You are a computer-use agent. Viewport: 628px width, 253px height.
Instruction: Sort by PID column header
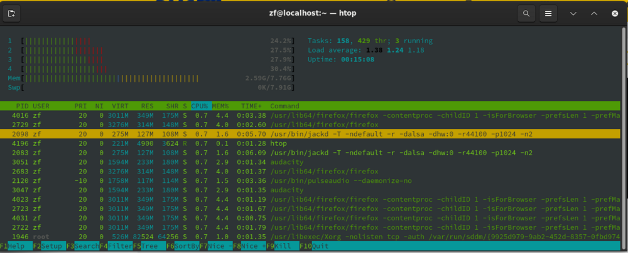click(x=23, y=106)
